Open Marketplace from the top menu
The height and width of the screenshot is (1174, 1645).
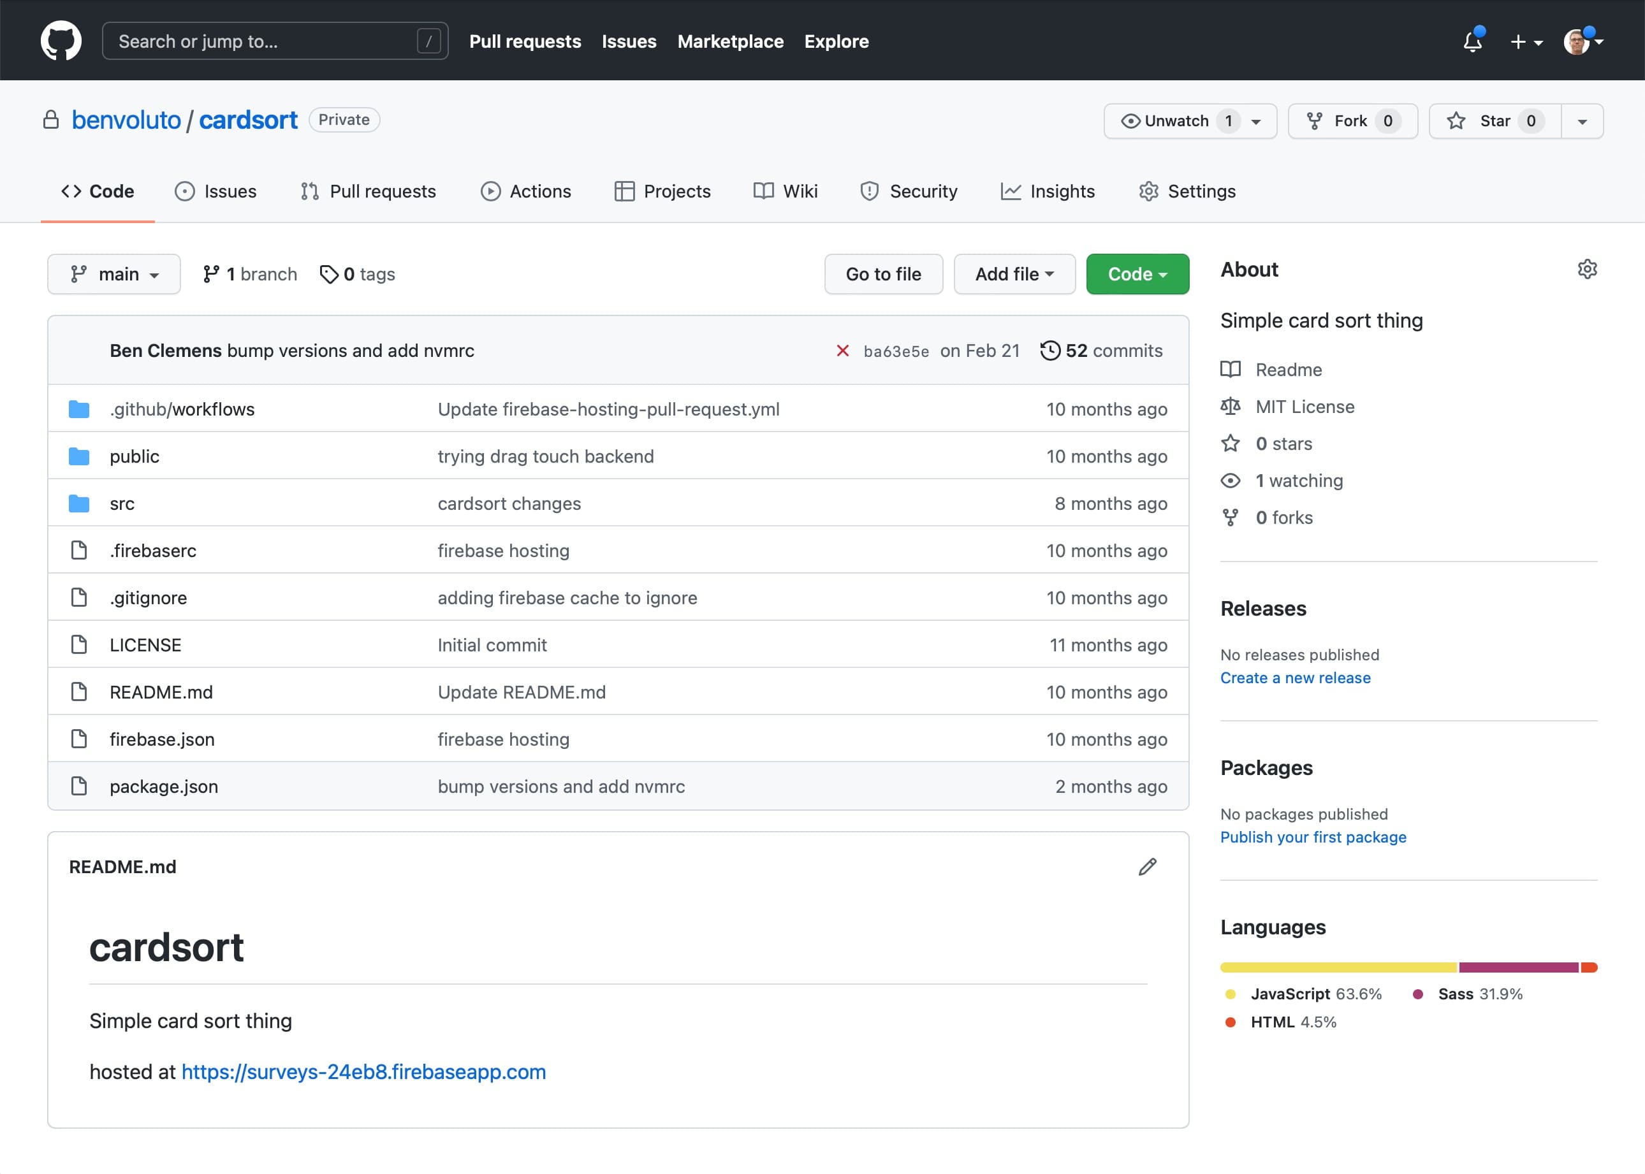pyautogui.click(x=730, y=41)
